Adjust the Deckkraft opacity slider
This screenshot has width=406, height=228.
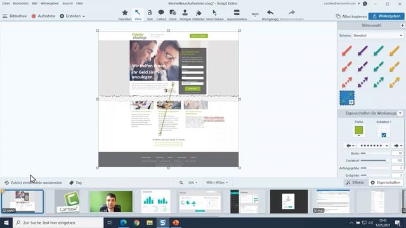[375, 160]
